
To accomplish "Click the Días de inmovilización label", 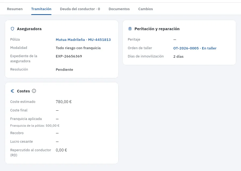I will click(x=146, y=56).
